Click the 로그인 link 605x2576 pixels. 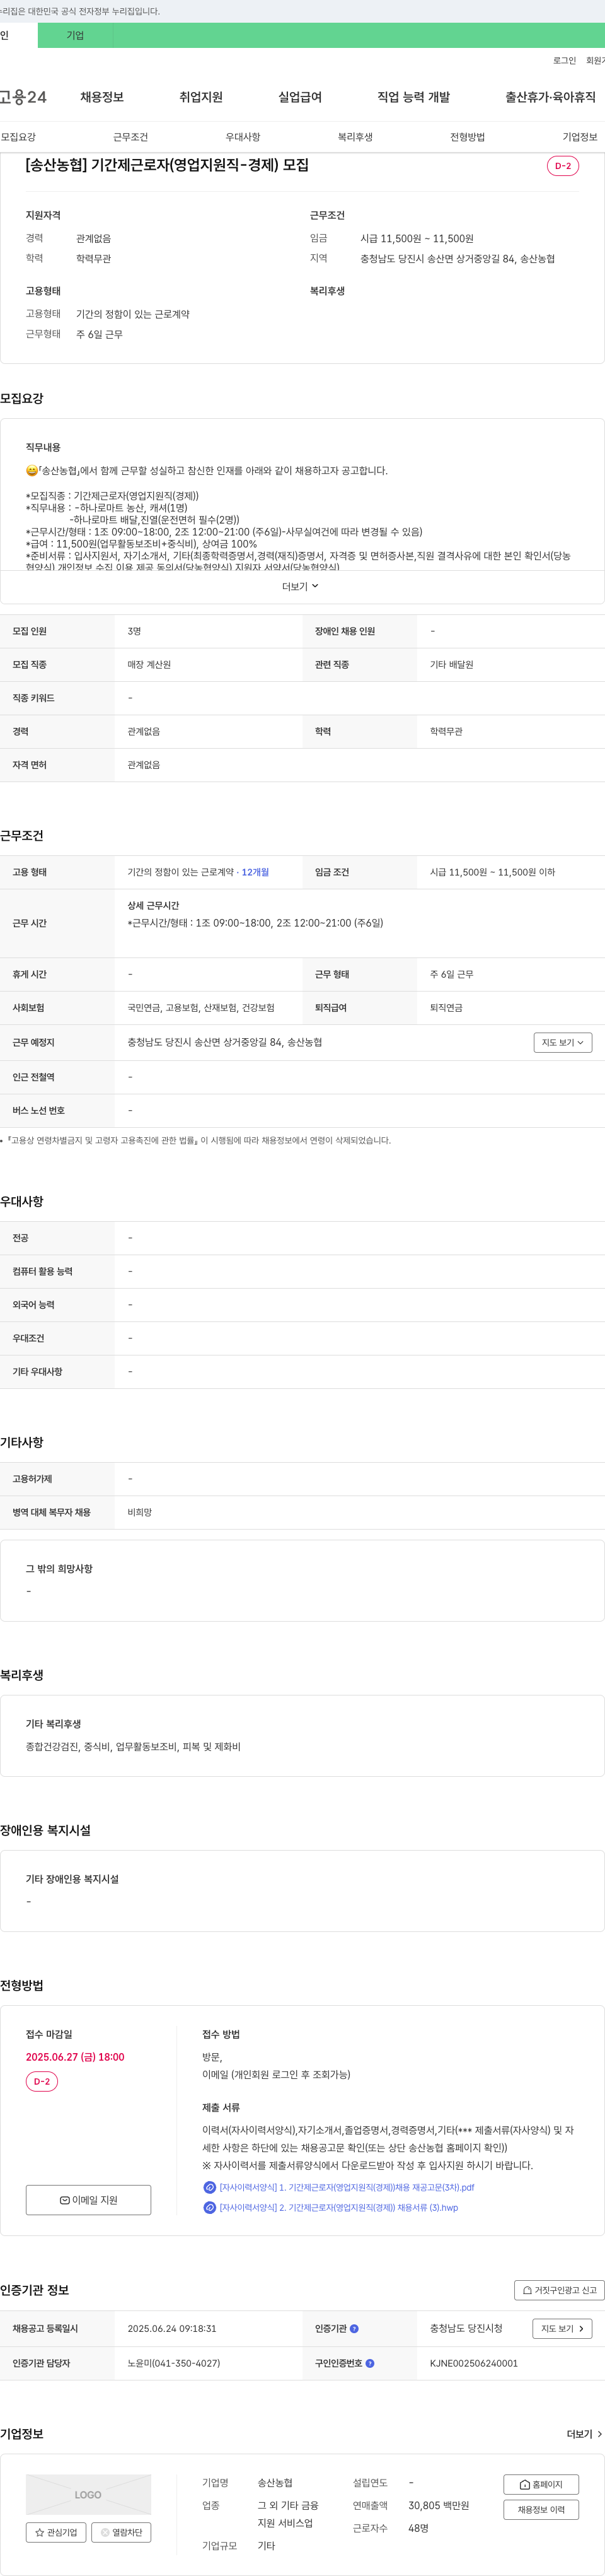pyautogui.click(x=564, y=61)
